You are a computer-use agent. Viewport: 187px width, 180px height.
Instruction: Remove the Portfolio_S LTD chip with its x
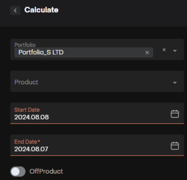147,53
